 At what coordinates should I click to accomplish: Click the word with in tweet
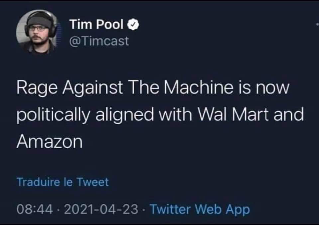pyautogui.click(x=175, y=114)
